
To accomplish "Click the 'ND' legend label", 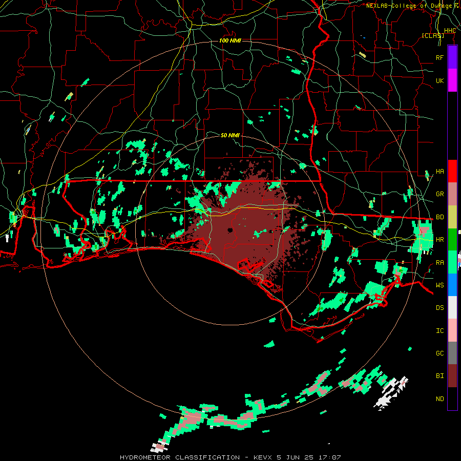I will pos(439,399).
